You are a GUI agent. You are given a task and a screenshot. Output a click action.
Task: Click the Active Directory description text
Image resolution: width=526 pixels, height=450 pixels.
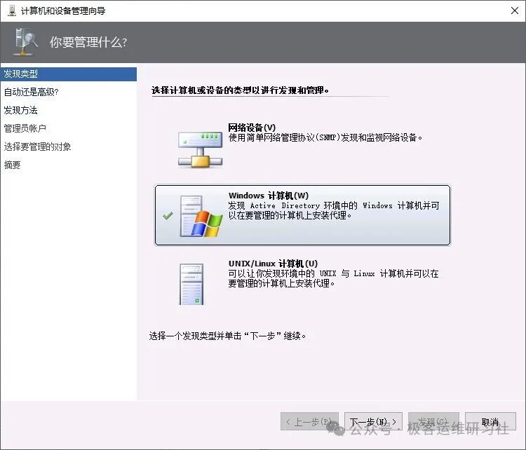(333, 210)
